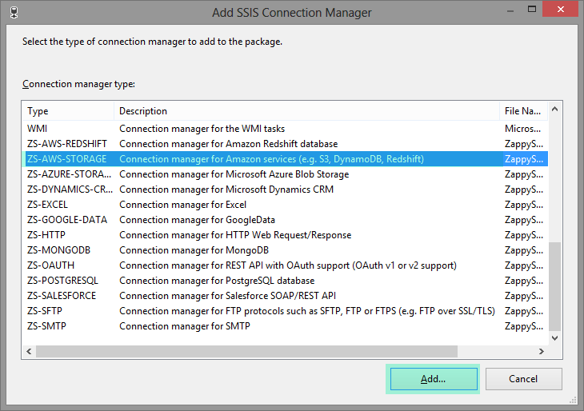This screenshot has height=411, width=584.
Task: Maximize the Add SSIS Connection Manager dialog
Action: tap(532, 10)
